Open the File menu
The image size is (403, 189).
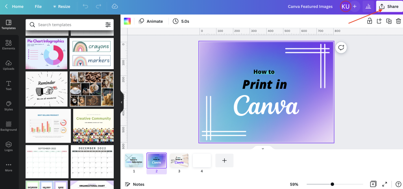[x=38, y=6]
